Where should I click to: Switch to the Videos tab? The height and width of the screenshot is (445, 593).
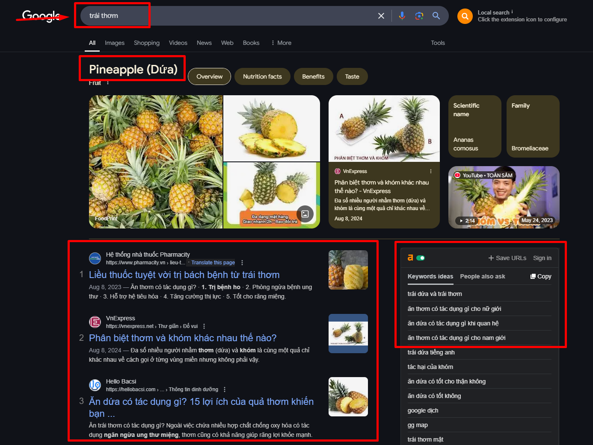(x=178, y=43)
